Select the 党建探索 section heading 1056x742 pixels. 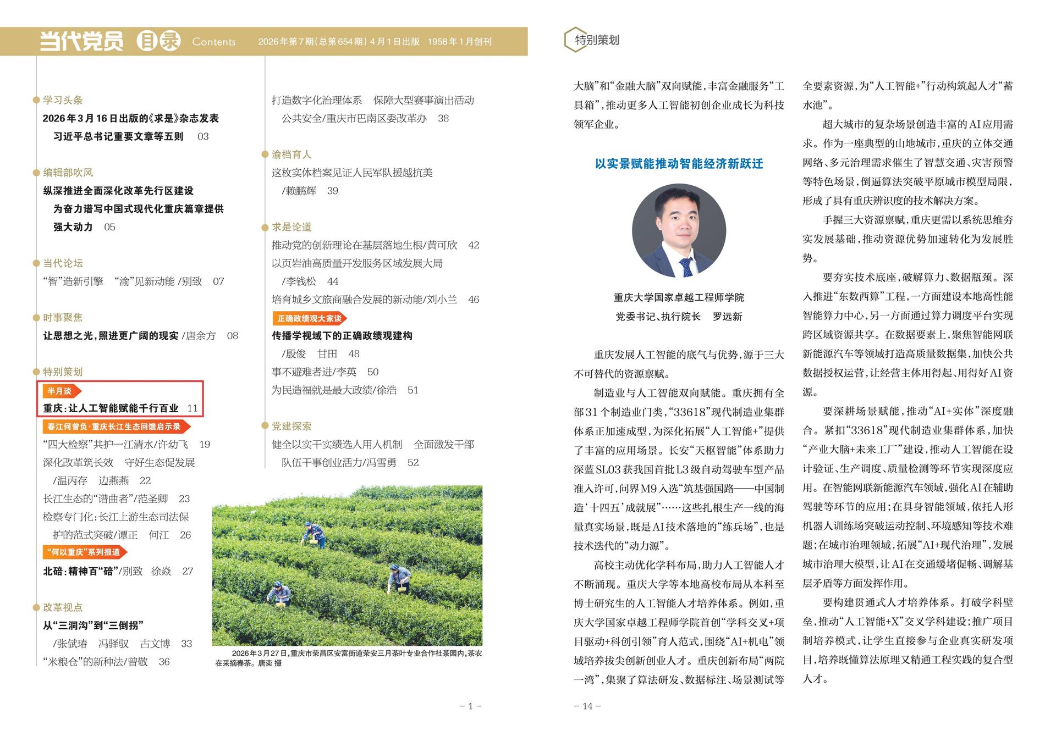[291, 427]
